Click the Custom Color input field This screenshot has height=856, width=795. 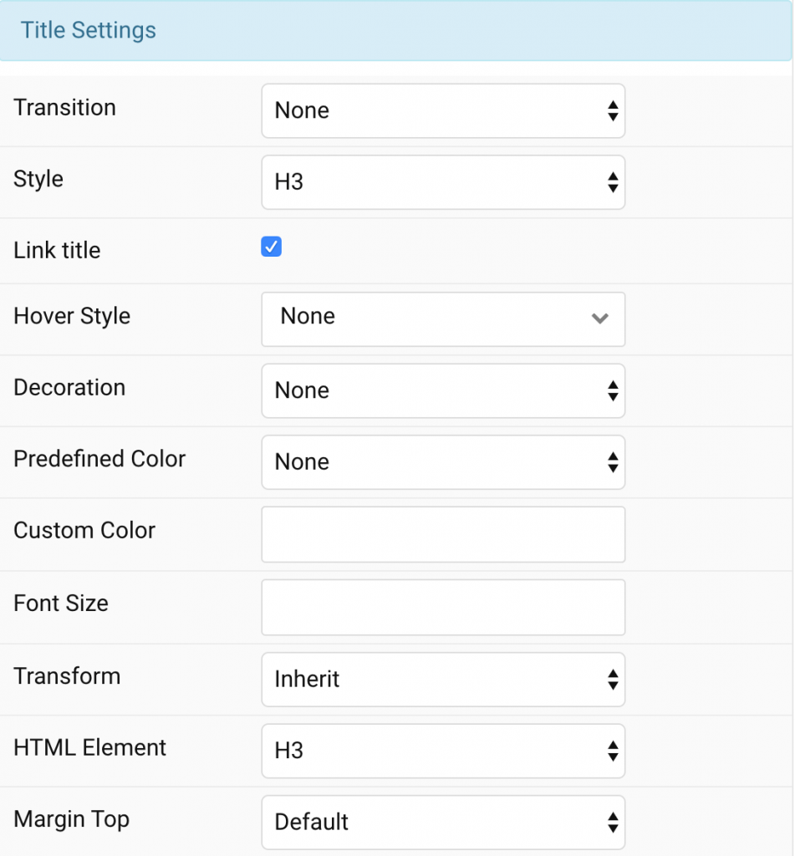pyautogui.click(x=443, y=534)
